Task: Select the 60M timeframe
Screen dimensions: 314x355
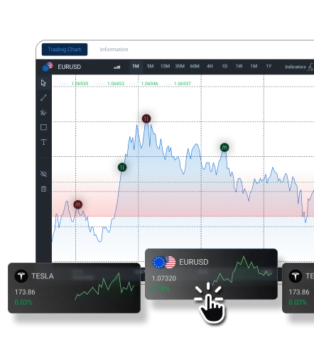Action: click(x=195, y=66)
